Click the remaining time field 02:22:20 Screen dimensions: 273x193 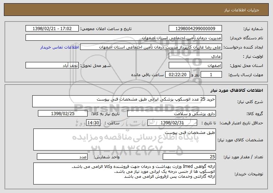[x=177, y=75]
